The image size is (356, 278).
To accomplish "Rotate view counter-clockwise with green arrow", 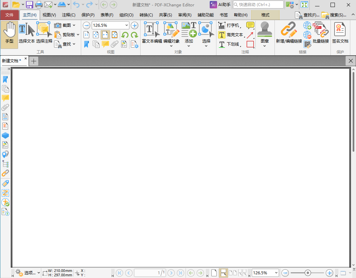I will coord(124,35).
